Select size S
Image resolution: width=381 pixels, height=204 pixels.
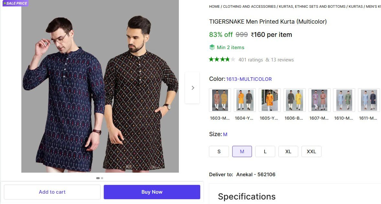point(219,152)
